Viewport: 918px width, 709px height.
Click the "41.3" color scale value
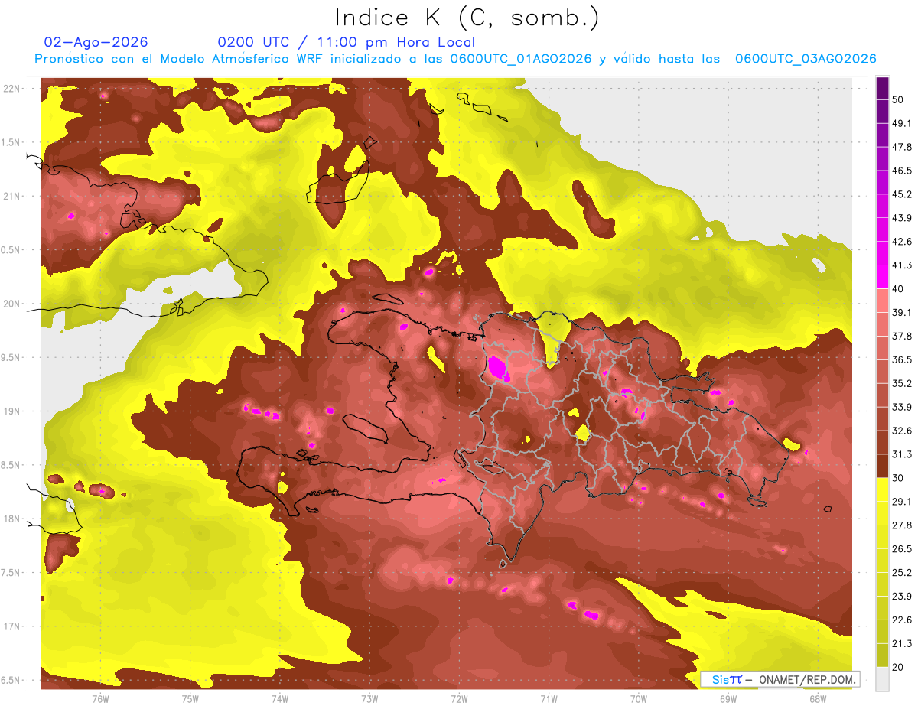point(903,265)
